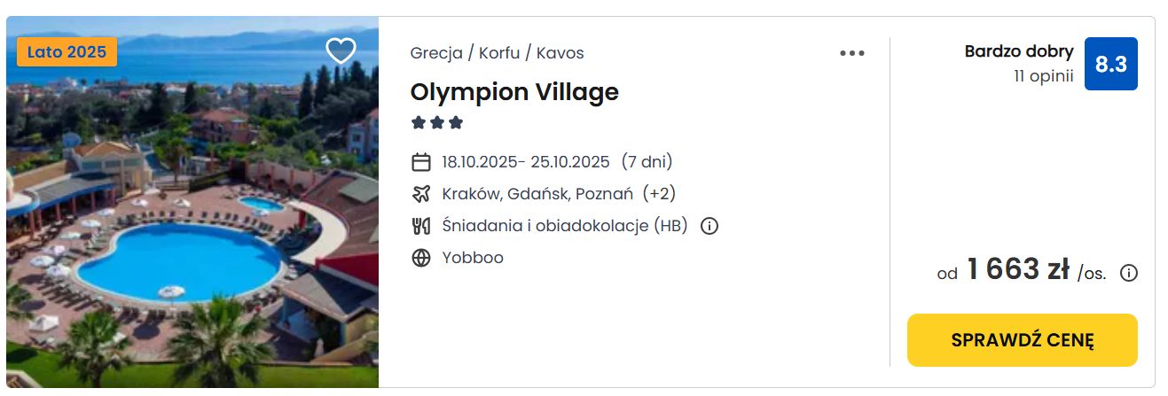Show price info icon next to 1 663 zł
The width and height of the screenshot is (1168, 396).
[x=1129, y=273]
